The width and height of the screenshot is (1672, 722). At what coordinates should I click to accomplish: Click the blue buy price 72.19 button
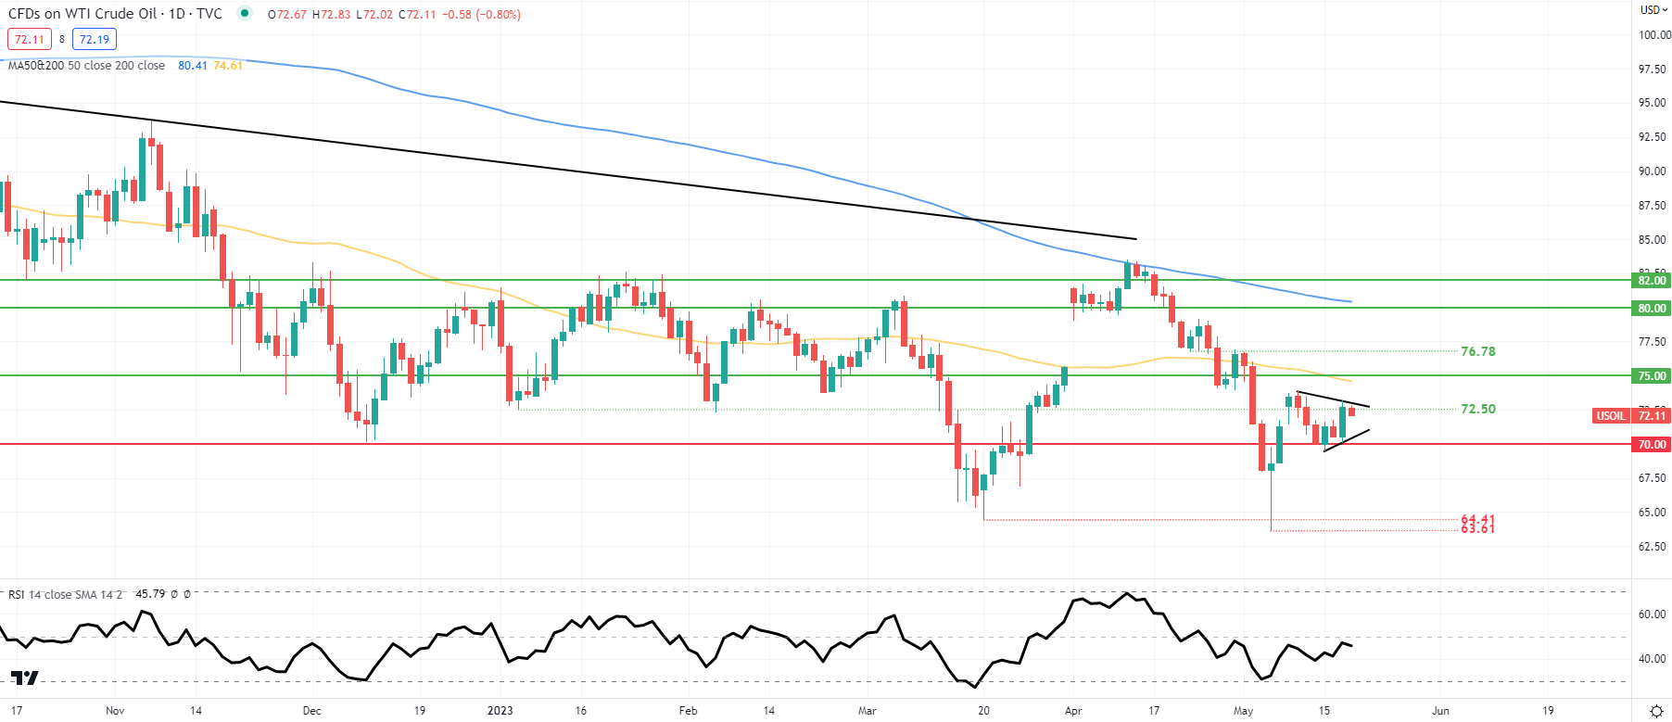click(95, 39)
